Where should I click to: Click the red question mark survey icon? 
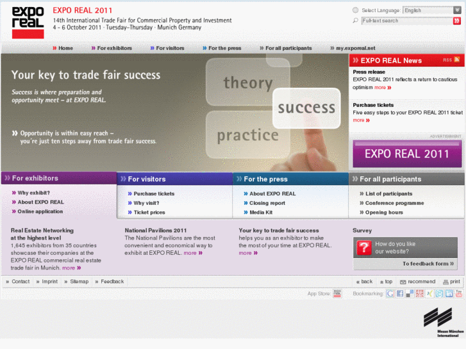[x=364, y=247]
